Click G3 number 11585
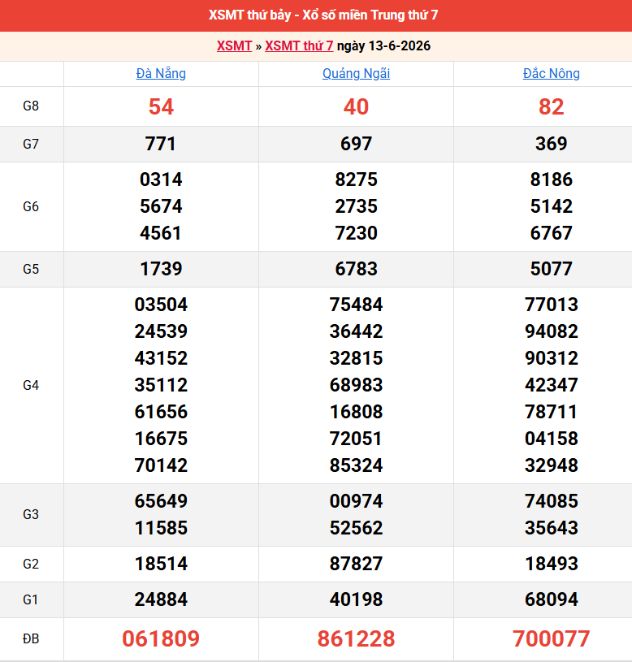This screenshot has height=662, width=632. [x=161, y=528]
